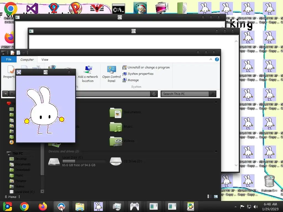The width and height of the screenshot is (283, 212).
Task: Switch to details view in status bar
Action: pos(209,197)
